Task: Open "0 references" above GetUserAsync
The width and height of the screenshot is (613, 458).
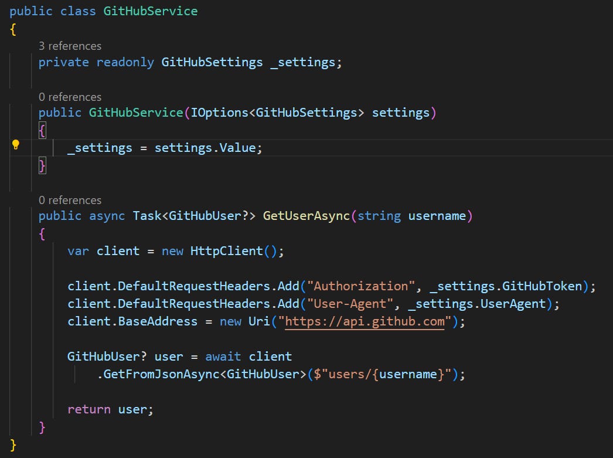Action: tap(70, 200)
